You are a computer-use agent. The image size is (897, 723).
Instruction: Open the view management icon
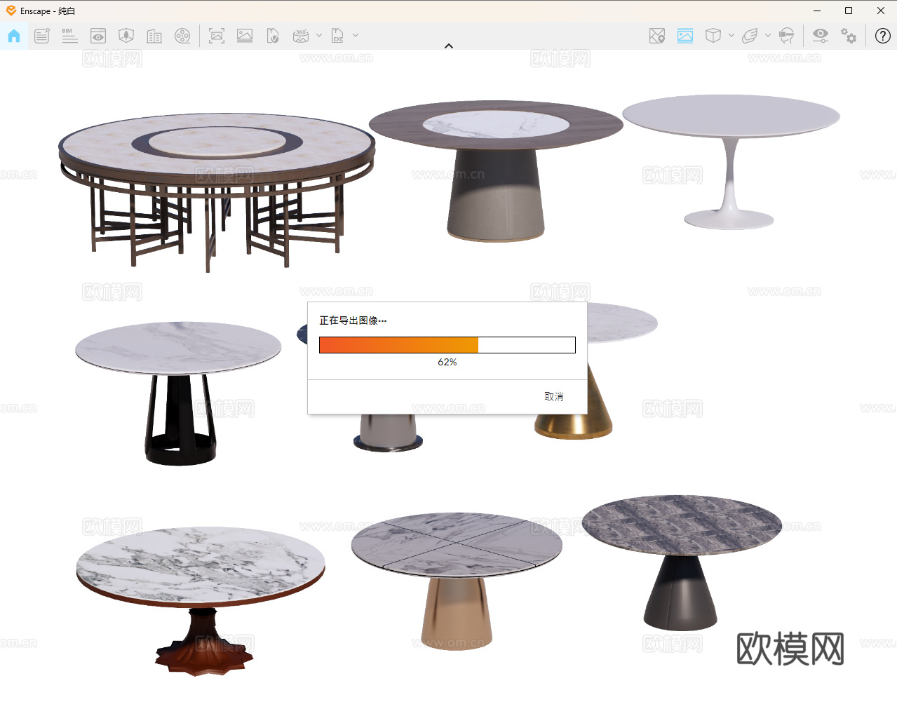coord(98,36)
